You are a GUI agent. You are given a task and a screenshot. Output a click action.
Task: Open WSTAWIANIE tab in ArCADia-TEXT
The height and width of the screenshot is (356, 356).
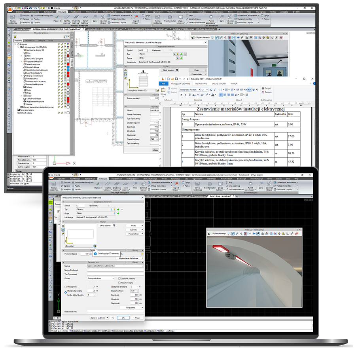click(x=201, y=83)
